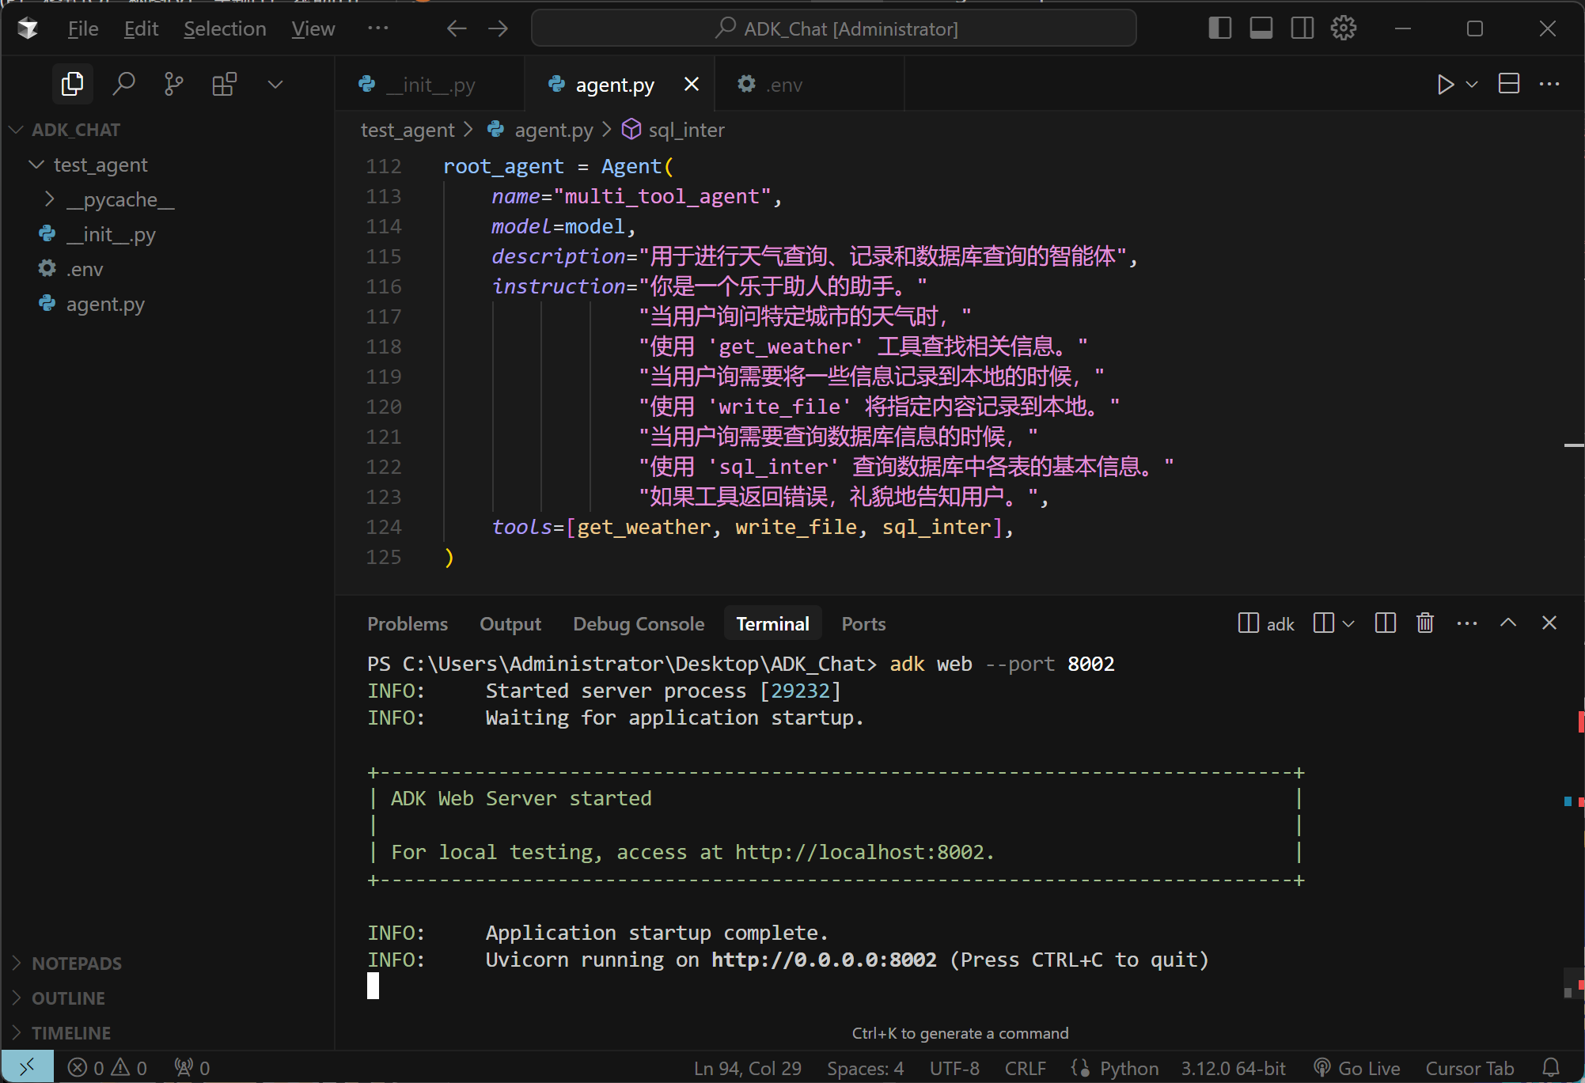The image size is (1585, 1083).
Task: Switch to the __init__.py tab
Action: [x=430, y=84]
